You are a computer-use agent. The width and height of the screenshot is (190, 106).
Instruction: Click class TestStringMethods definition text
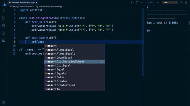[52, 18]
